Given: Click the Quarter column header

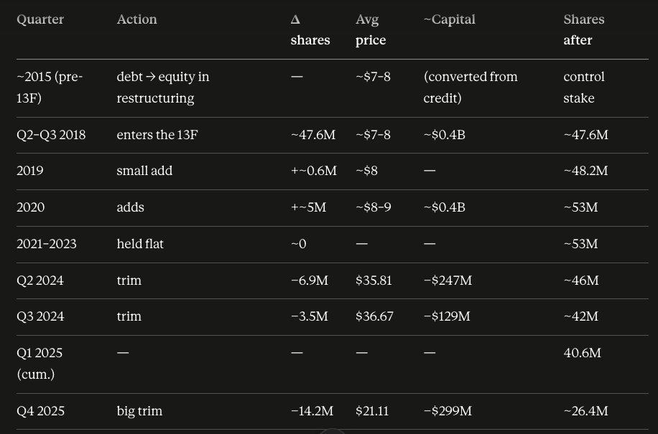Looking at the screenshot, I should point(40,19).
